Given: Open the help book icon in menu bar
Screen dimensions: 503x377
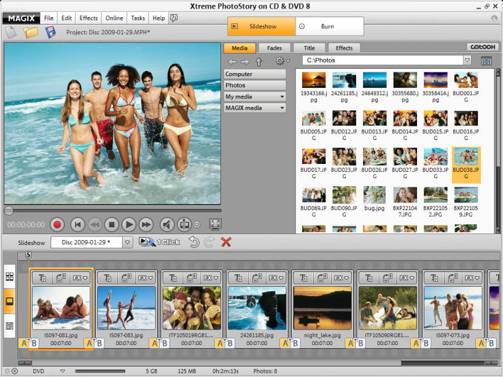Looking at the screenshot, I should 174,18.
